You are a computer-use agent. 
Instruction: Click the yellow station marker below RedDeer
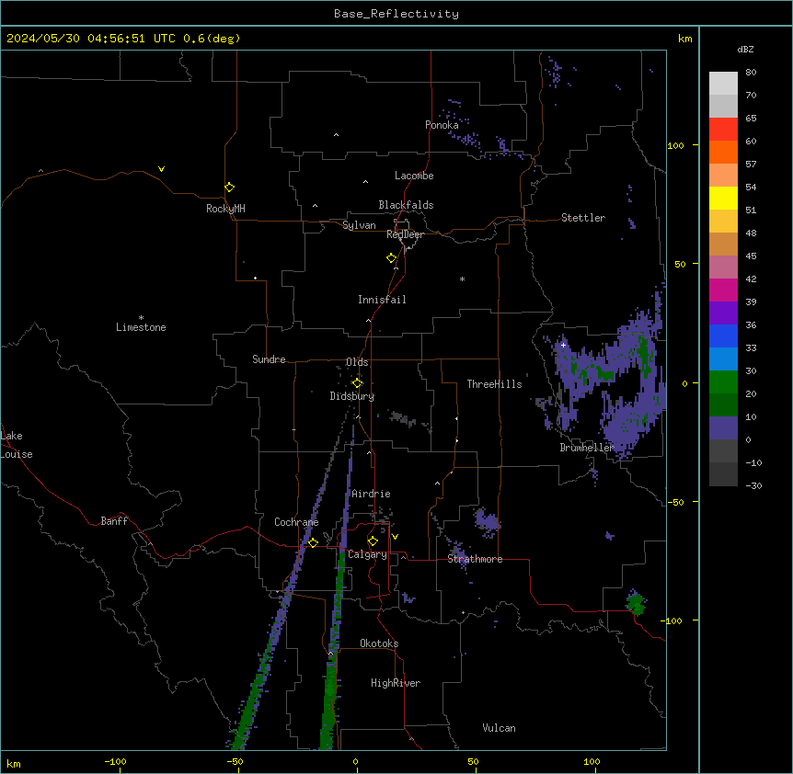(392, 258)
